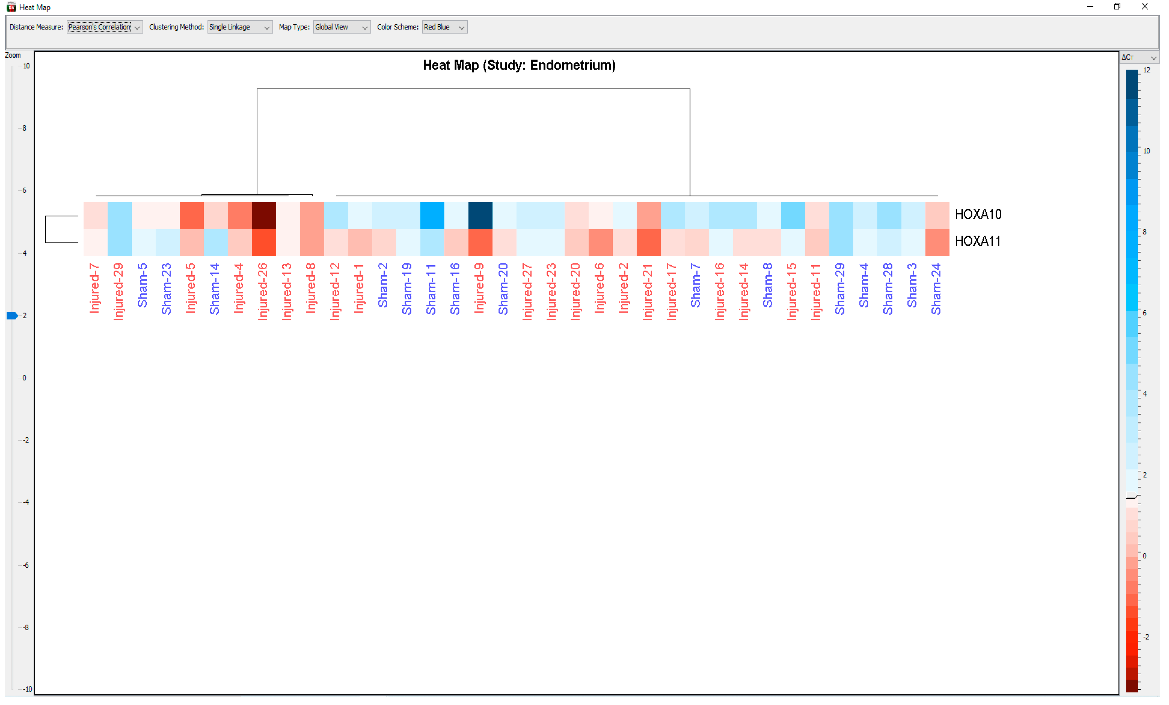
Task: Click the blue zoom slider handle
Action: click(12, 316)
